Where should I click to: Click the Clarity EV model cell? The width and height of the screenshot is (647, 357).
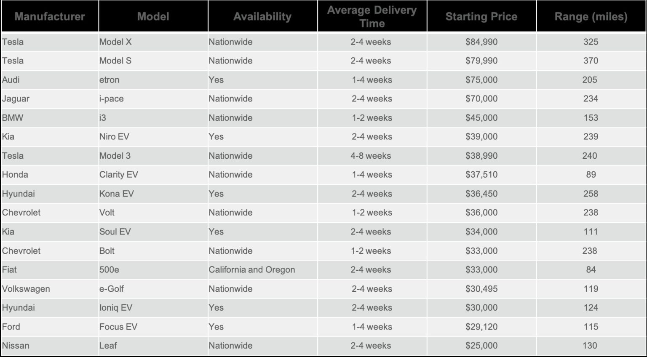coord(118,175)
